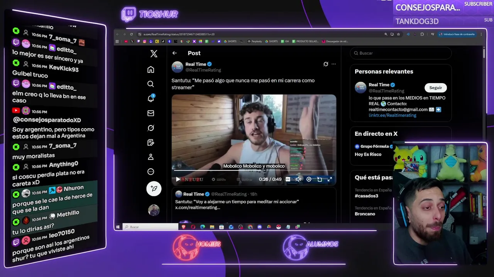494x277 pixels.
Task: Toggle closed captions on the video
Action: (288, 179)
